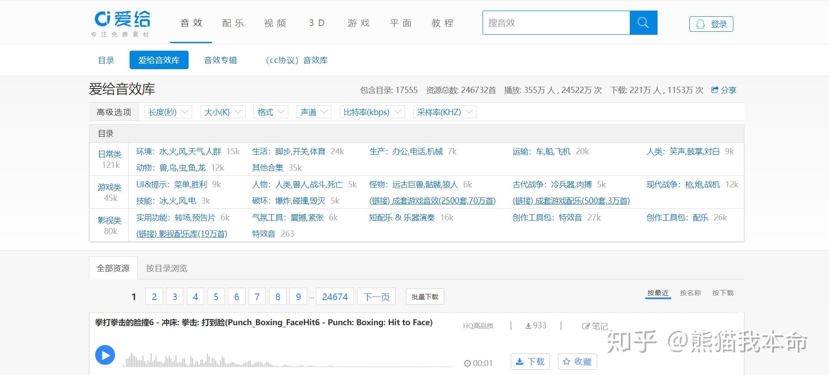Play the Punch Boxing FaceHit6 sound
829x375 pixels.
pos(105,355)
